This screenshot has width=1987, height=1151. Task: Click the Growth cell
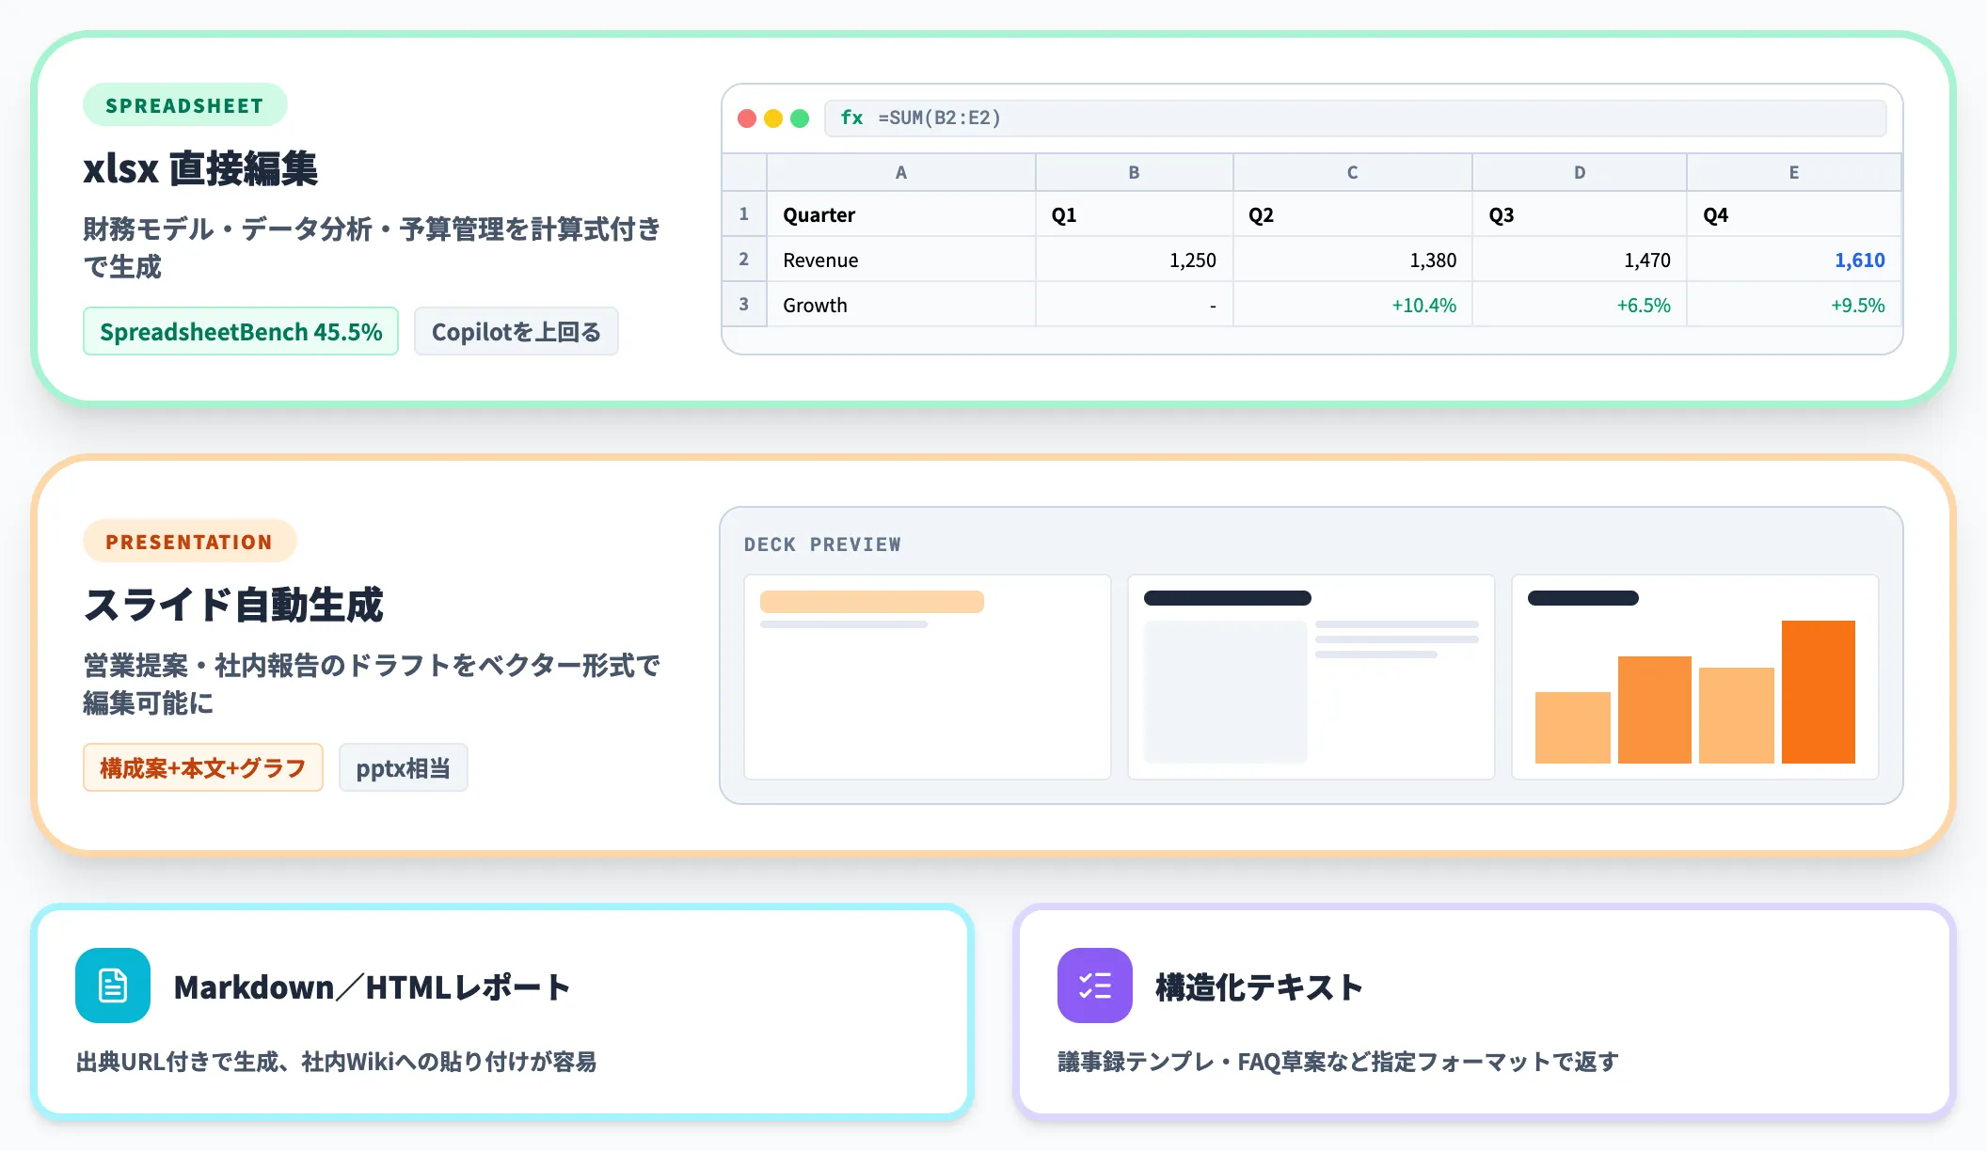click(x=901, y=305)
